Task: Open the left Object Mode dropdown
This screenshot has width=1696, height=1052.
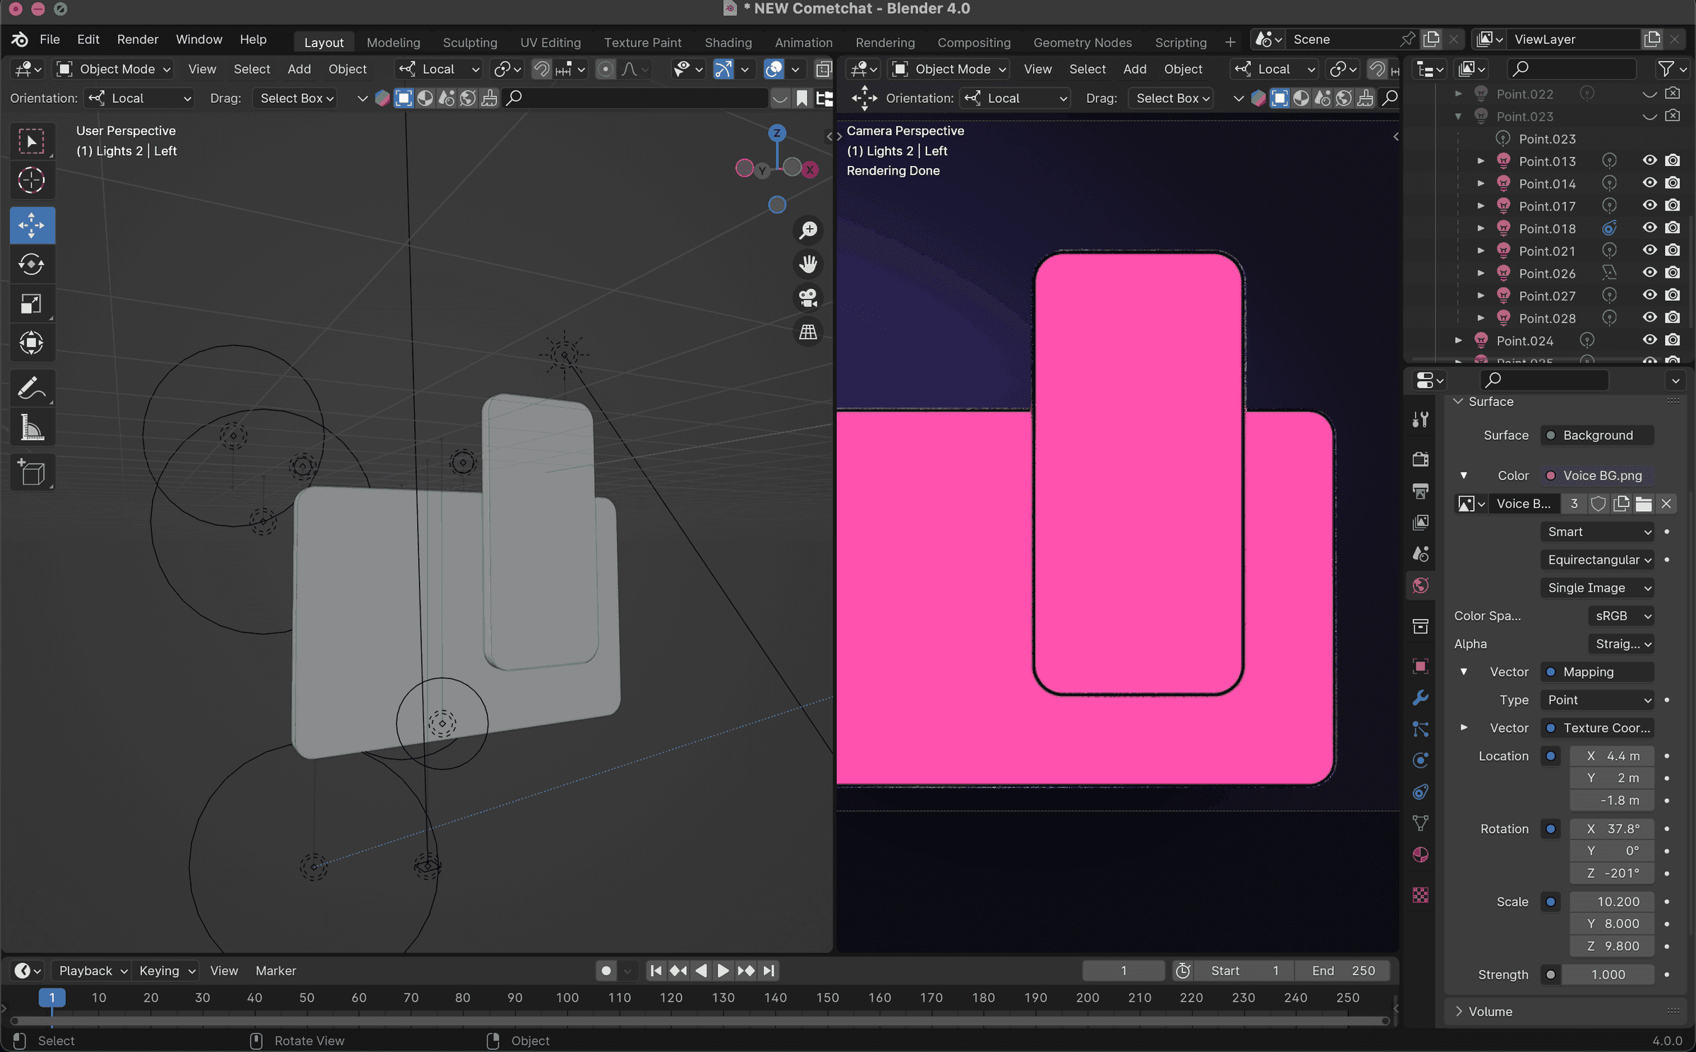Action: click(x=114, y=69)
